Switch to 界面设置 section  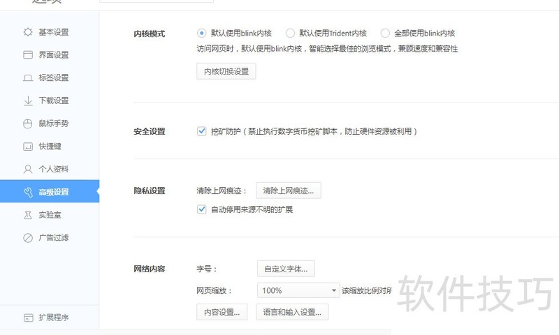[54, 55]
